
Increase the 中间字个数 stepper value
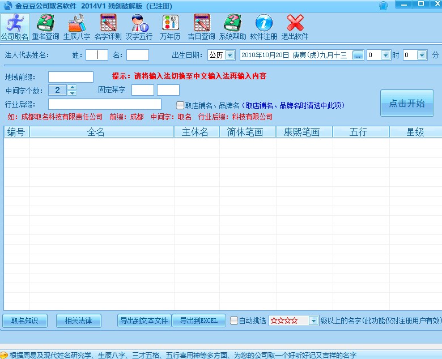(72, 87)
